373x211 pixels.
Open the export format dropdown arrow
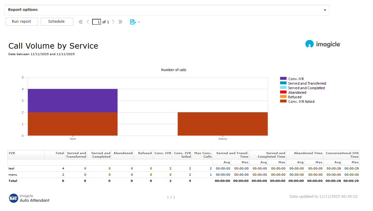[139, 22]
